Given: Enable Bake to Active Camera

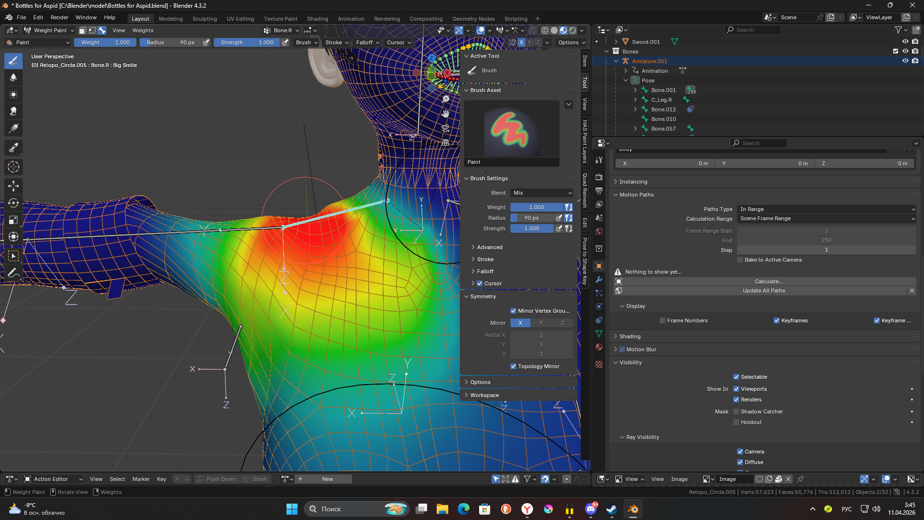Looking at the screenshot, I should tap(740, 260).
